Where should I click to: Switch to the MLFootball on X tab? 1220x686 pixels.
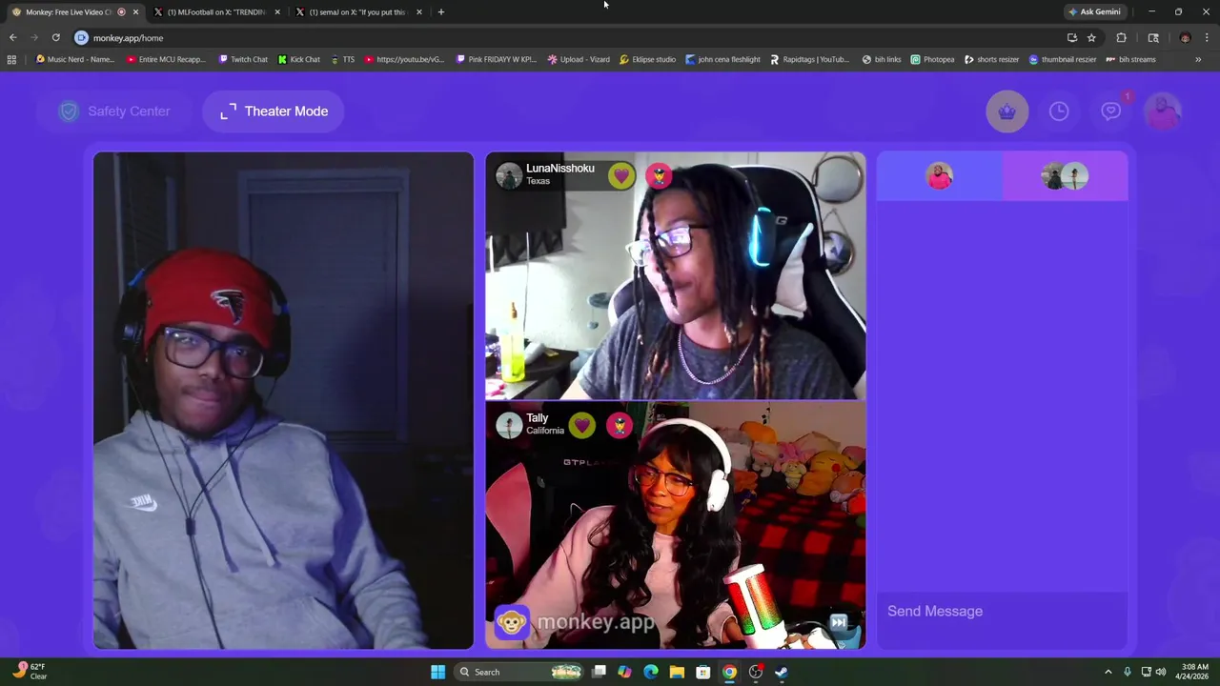(217, 12)
